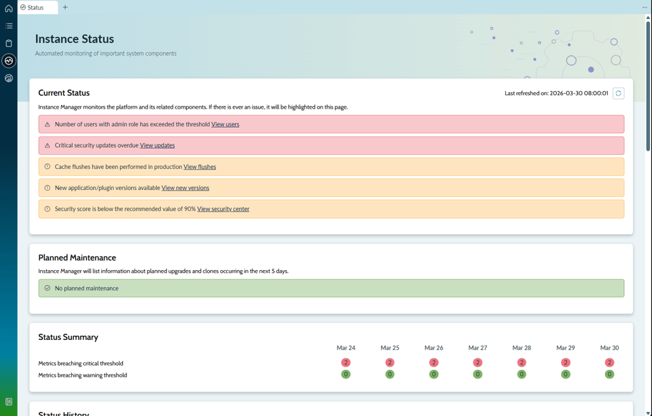Click scrollbar up arrow at top right
The width and height of the screenshot is (652, 416).
pyautogui.click(x=648, y=18)
